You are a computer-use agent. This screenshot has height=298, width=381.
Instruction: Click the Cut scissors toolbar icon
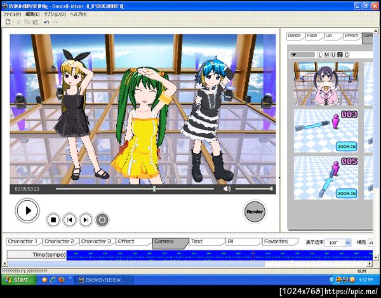[18, 22]
